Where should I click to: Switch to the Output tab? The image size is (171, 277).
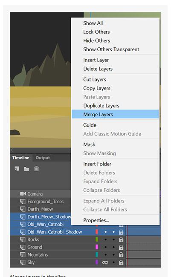coord(43,158)
